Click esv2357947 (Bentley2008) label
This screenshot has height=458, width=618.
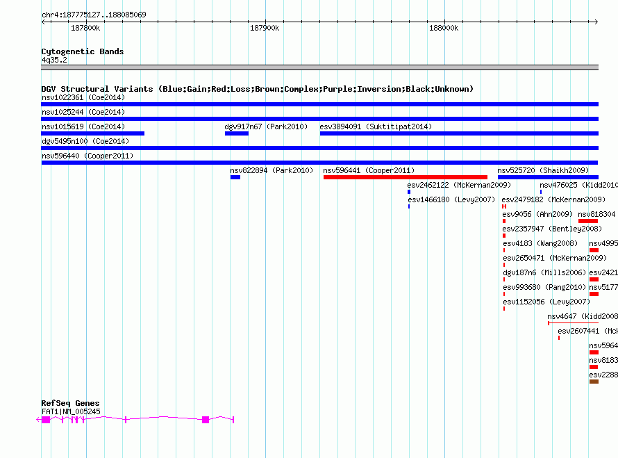pos(552,229)
